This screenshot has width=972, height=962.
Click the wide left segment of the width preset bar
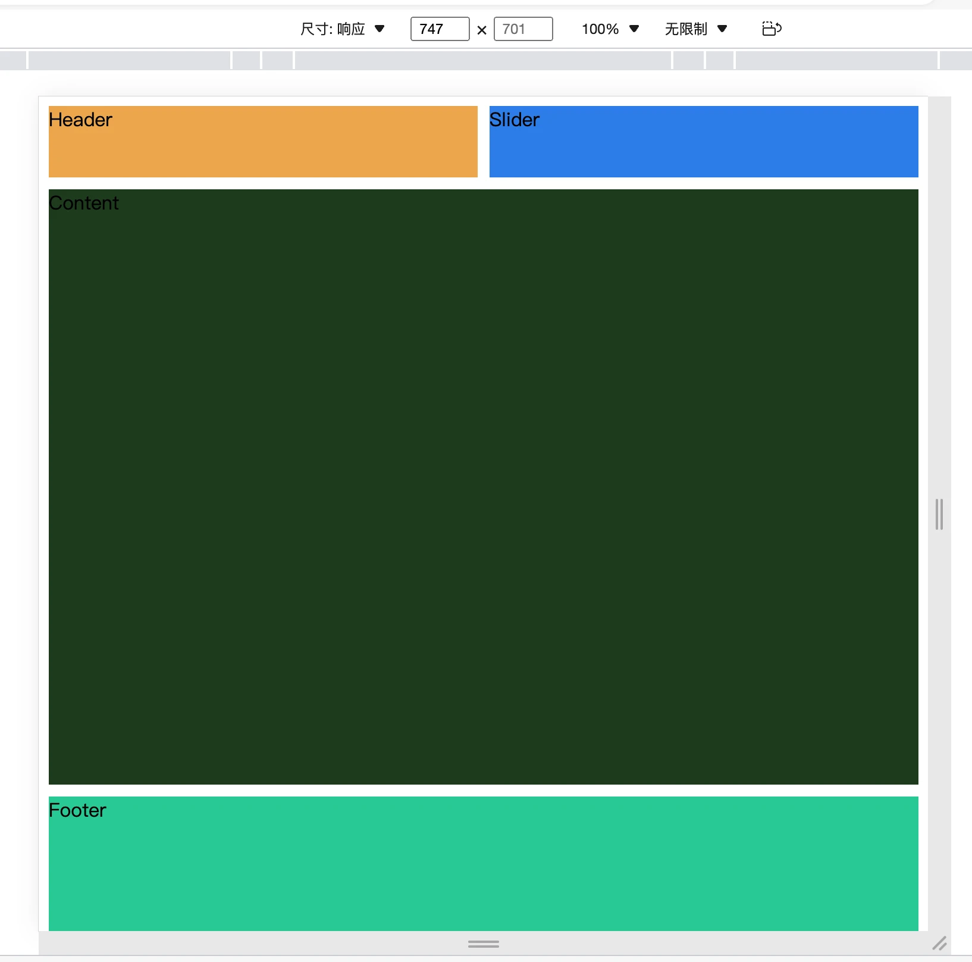tap(129, 60)
